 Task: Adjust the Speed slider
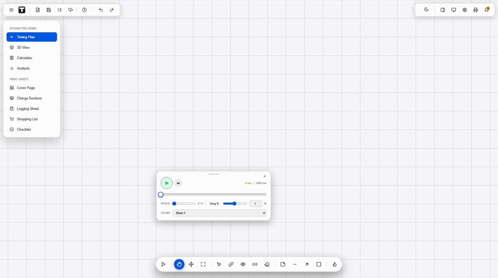[x=184, y=204]
